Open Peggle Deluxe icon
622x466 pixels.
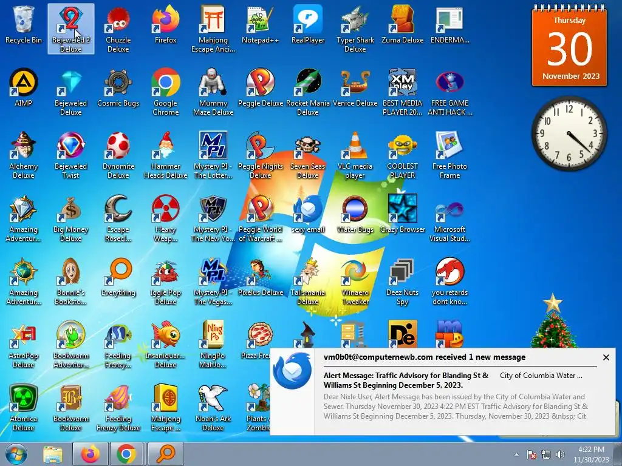260,88
